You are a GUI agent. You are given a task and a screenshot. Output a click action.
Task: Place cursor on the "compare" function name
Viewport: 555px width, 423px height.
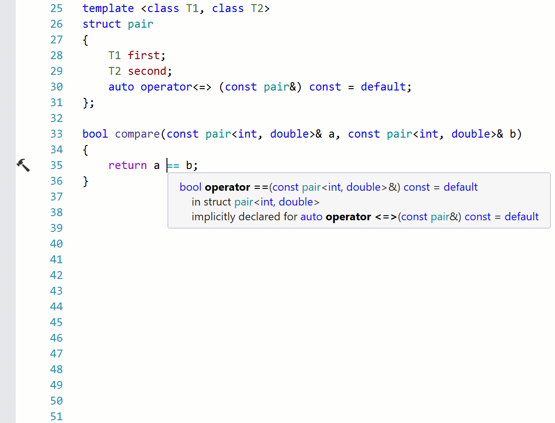click(x=137, y=133)
